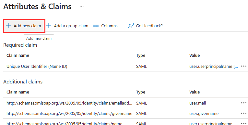Click the Claim name header under Additional claims
Image resolution: width=248 pixels, height=125 pixels.
coord(18,92)
